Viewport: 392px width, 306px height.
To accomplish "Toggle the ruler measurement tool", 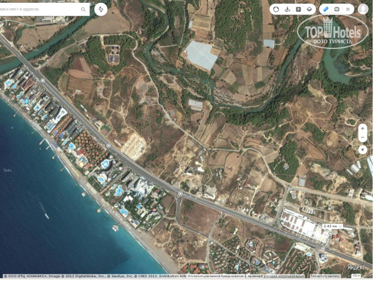I will pos(326,9).
